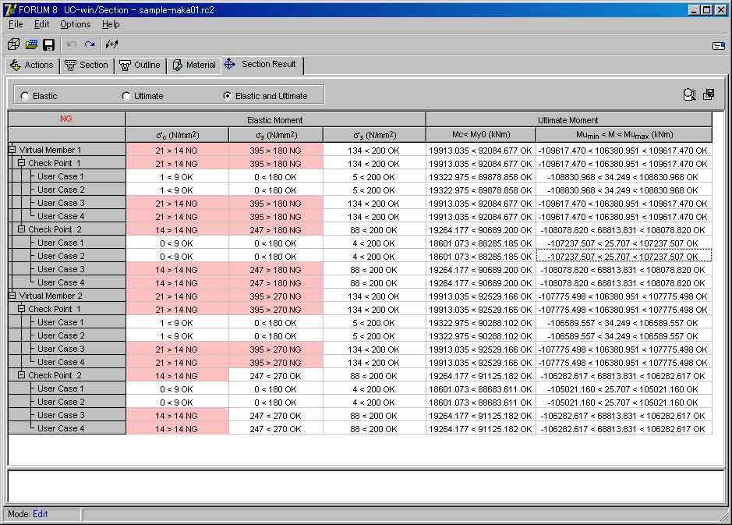Switch to the Material tab
Image resolution: width=732 pixels, height=525 pixels.
tap(194, 65)
